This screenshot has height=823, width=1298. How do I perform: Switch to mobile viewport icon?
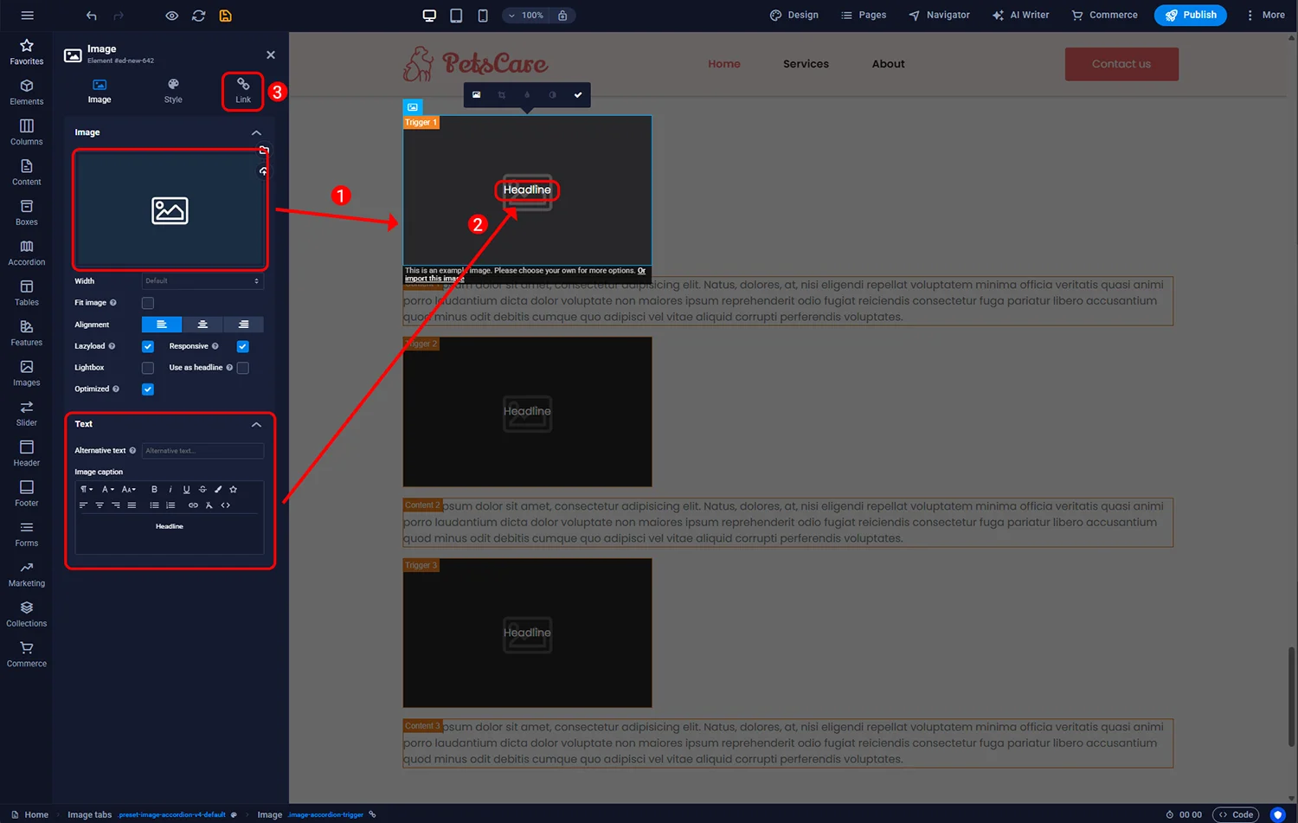[x=483, y=16]
